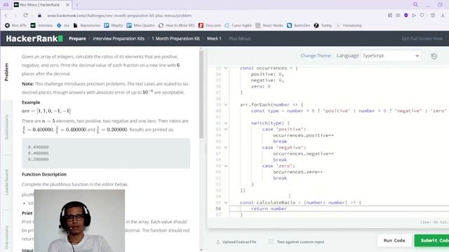The image size is (449, 252).
Task: Select the Leaderboard side tab
Action: tap(6, 182)
